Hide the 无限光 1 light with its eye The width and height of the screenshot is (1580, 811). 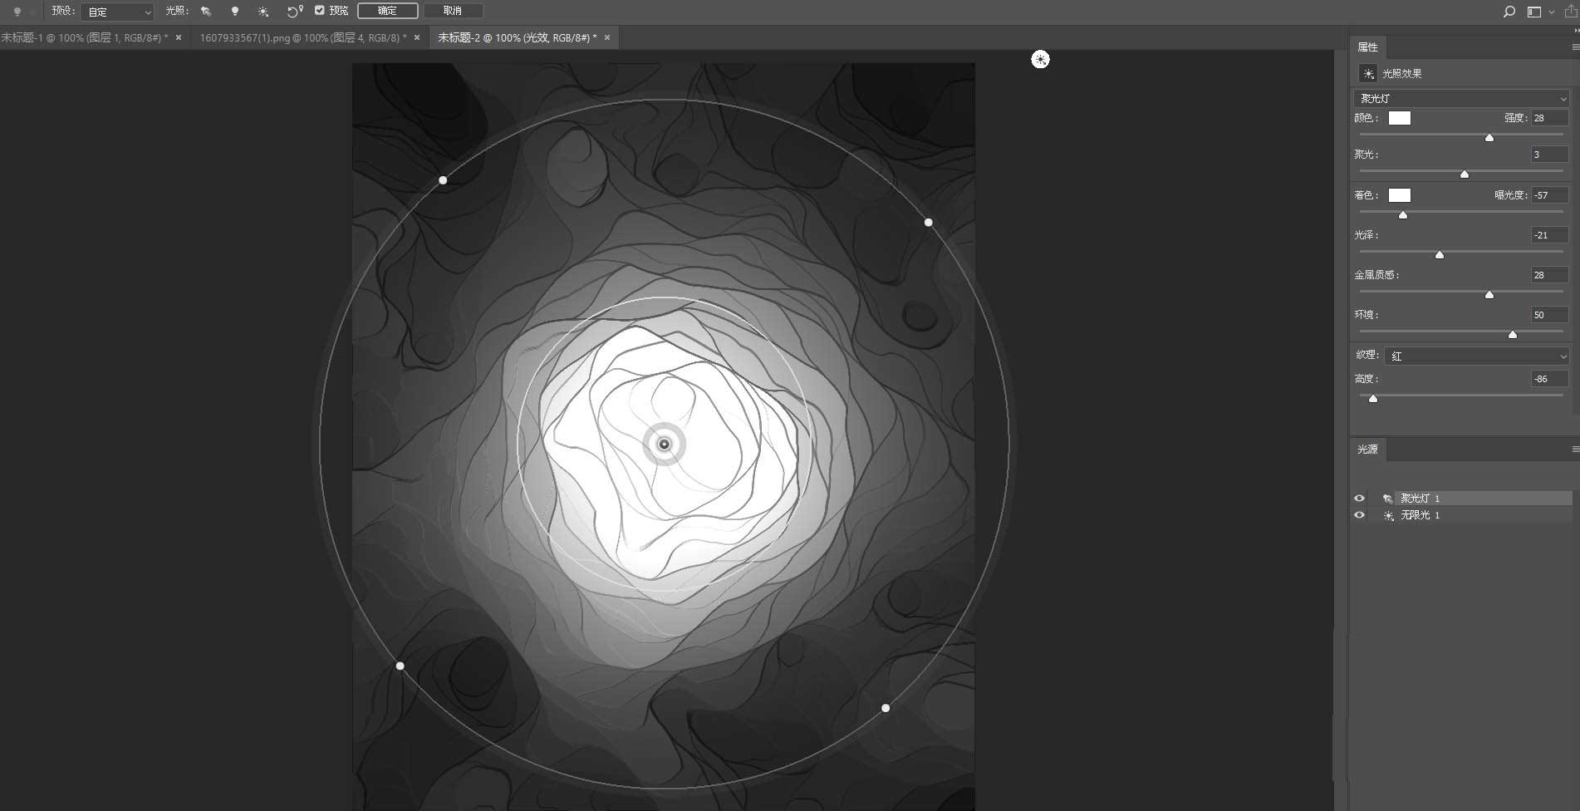point(1359,515)
